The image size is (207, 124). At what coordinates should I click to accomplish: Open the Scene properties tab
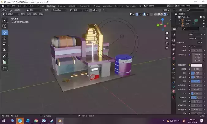174,54
